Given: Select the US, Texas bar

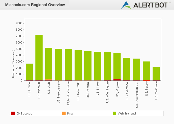Looking at the screenshot, I should click(x=146, y=71).
